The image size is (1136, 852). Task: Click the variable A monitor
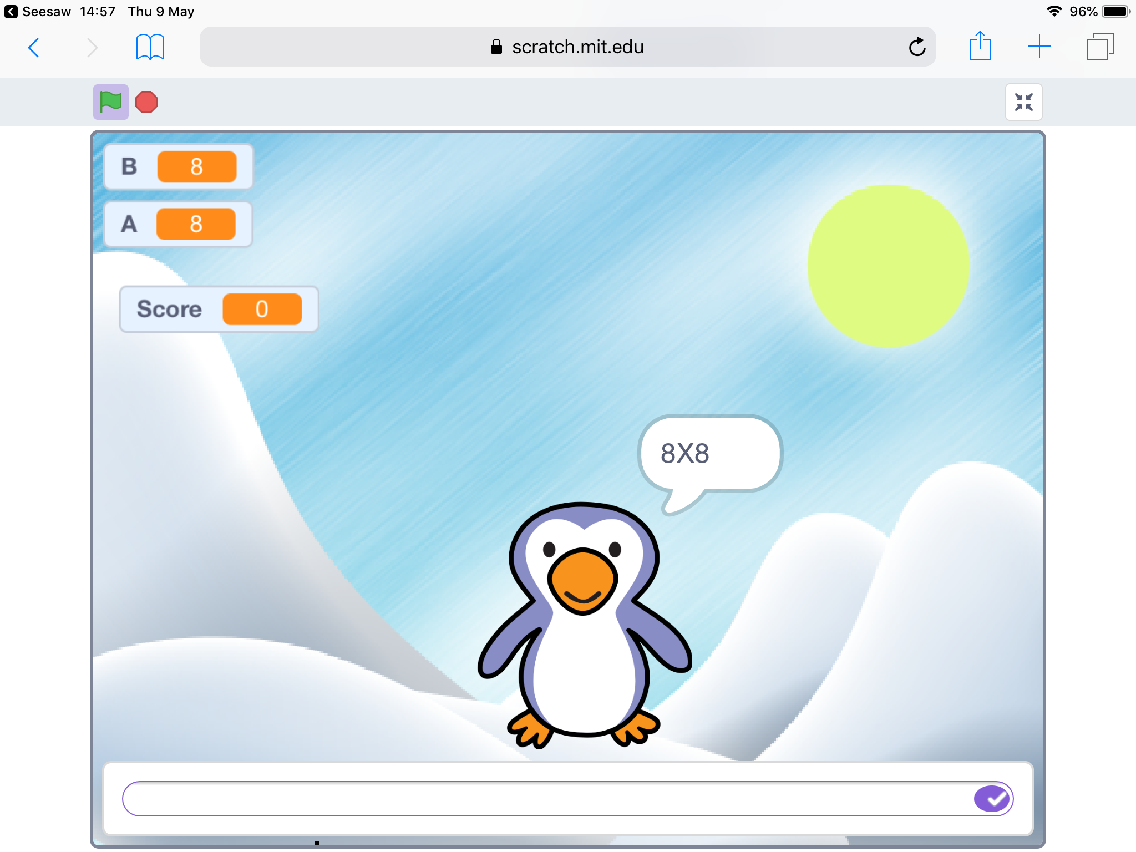click(177, 224)
